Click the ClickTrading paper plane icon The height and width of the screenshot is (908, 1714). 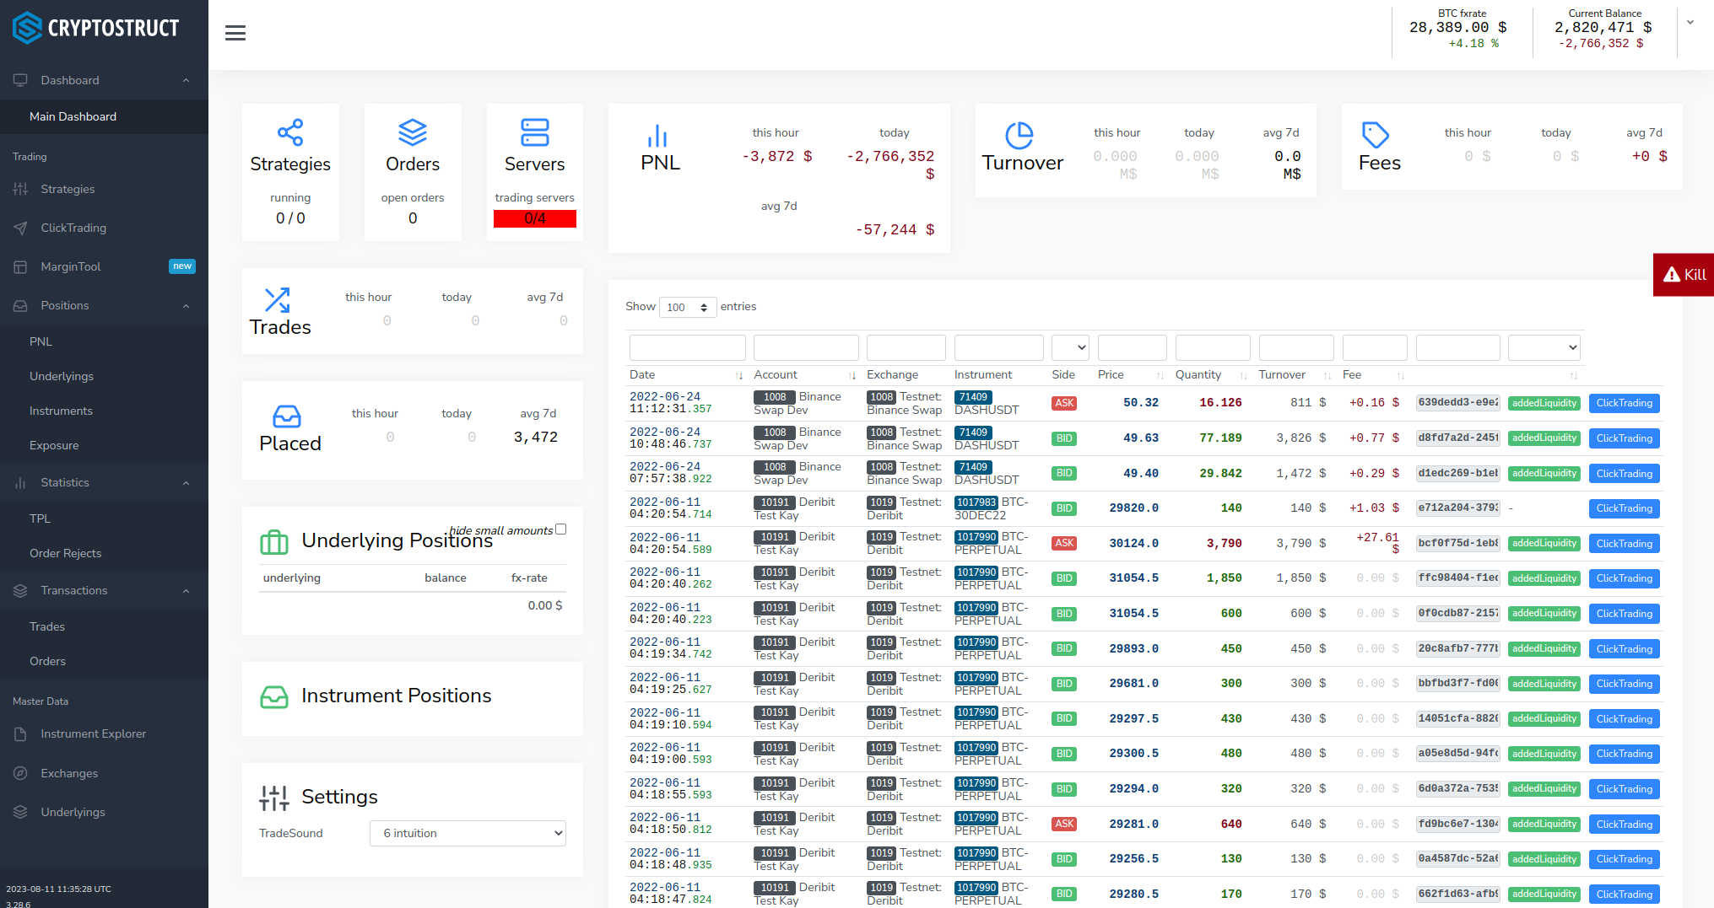[20, 228]
